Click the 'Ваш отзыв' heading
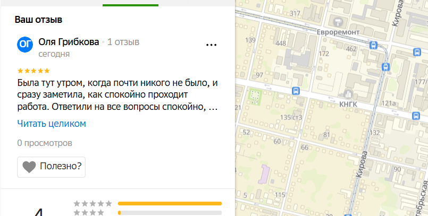The height and width of the screenshot is (216, 428). click(x=38, y=20)
